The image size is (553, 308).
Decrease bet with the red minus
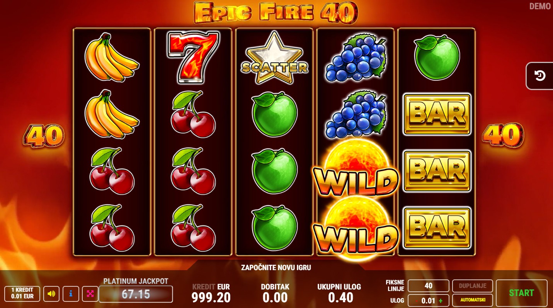[x=417, y=301]
